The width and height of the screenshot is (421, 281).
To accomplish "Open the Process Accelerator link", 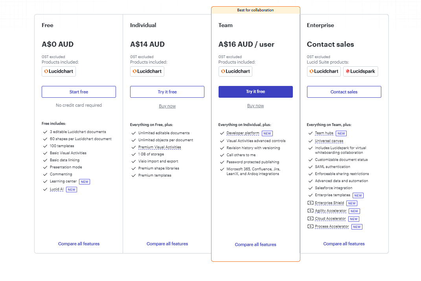I will [332, 226].
